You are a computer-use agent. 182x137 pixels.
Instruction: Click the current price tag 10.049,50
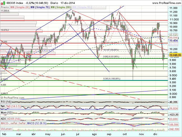(175, 55)
